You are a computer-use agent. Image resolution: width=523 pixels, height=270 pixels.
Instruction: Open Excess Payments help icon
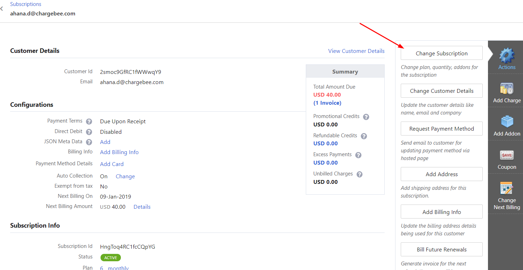click(x=358, y=155)
